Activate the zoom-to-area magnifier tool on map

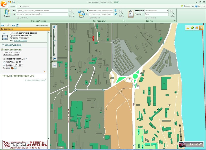(x=55, y=65)
